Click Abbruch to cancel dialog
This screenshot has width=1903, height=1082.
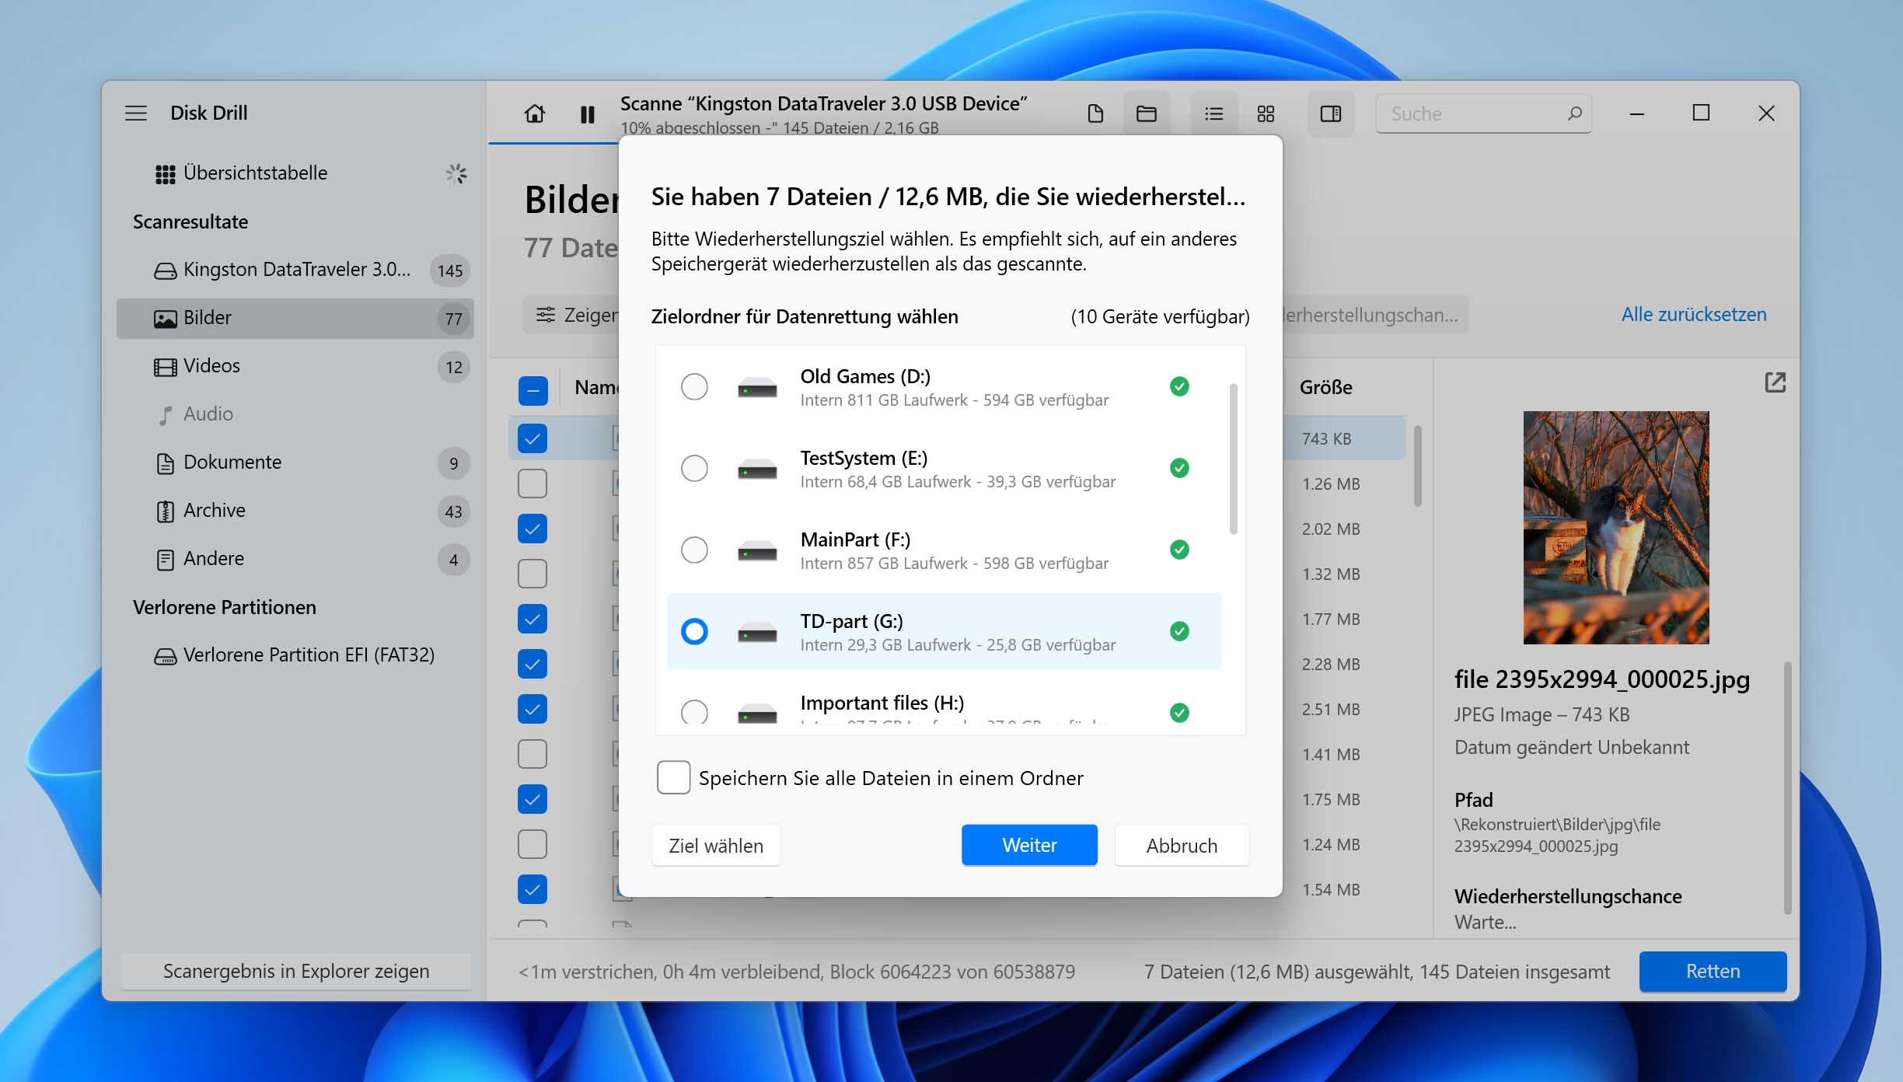[1182, 846]
